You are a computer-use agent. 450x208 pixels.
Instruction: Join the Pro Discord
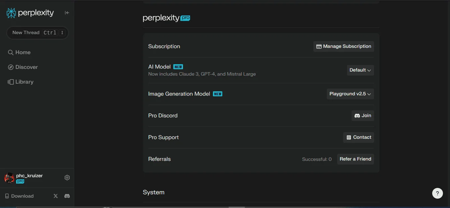[x=363, y=116]
